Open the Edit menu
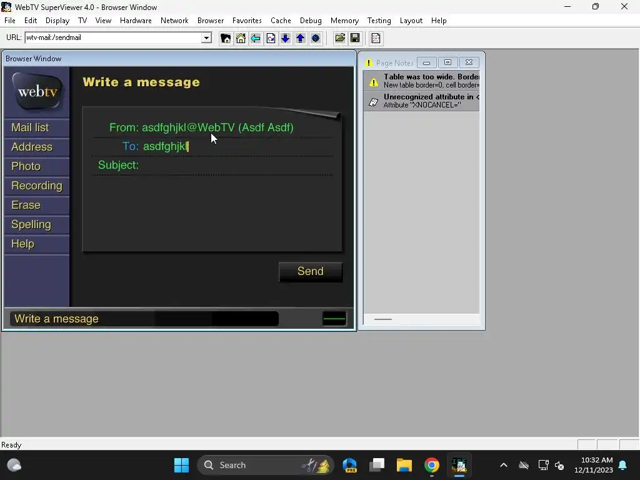The width and height of the screenshot is (640, 480). (x=31, y=21)
